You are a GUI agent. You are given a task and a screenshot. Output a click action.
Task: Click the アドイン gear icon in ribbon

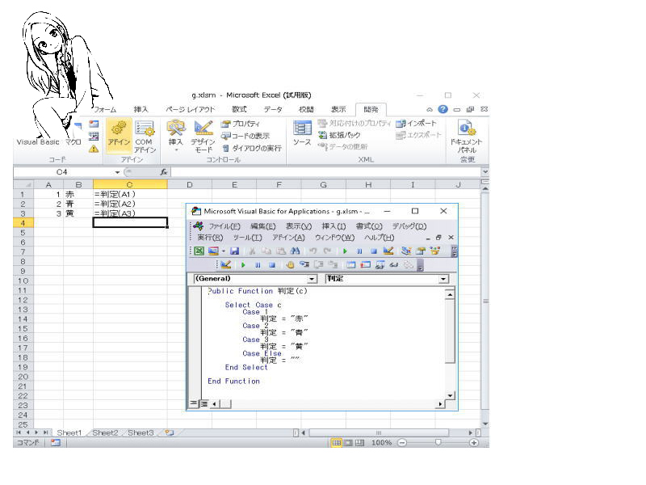tap(119, 132)
